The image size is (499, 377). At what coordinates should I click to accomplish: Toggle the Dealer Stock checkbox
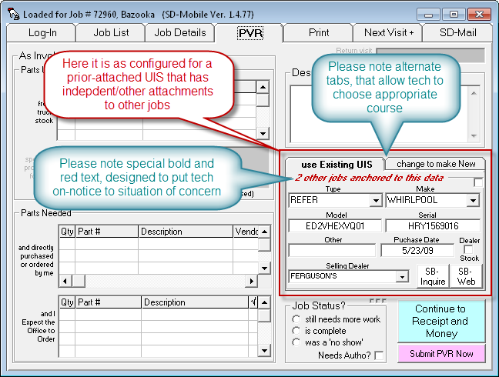click(x=469, y=250)
